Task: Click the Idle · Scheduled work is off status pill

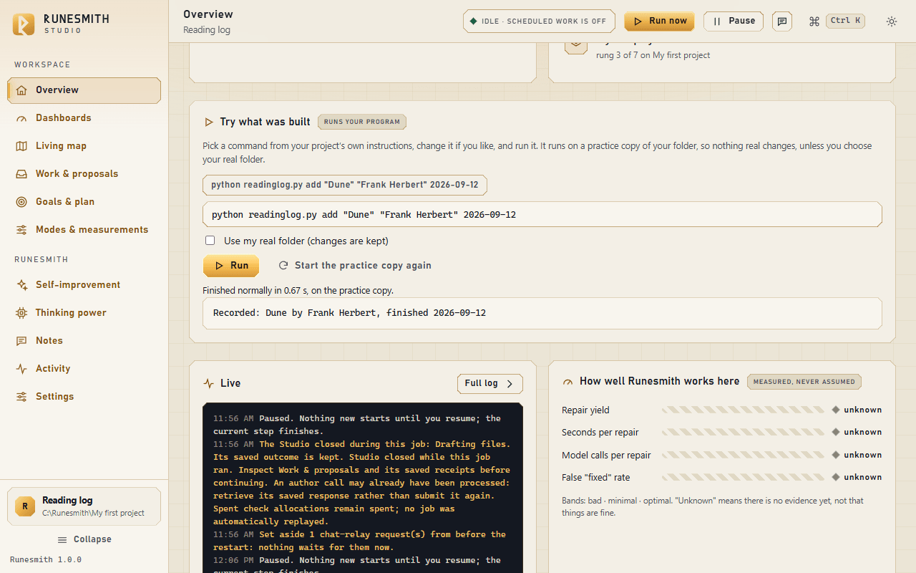Action: pyautogui.click(x=540, y=21)
